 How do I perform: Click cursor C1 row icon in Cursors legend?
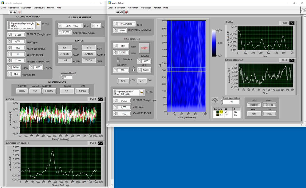tap(218, 115)
